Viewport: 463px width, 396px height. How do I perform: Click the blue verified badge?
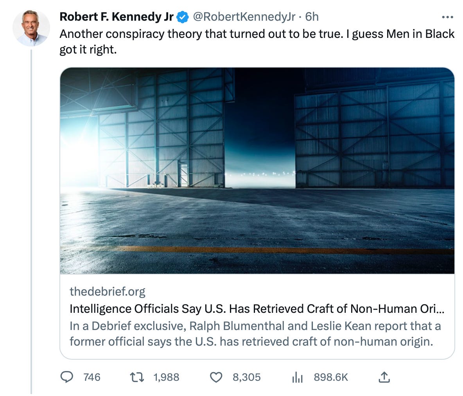pyautogui.click(x=183, y=17)
